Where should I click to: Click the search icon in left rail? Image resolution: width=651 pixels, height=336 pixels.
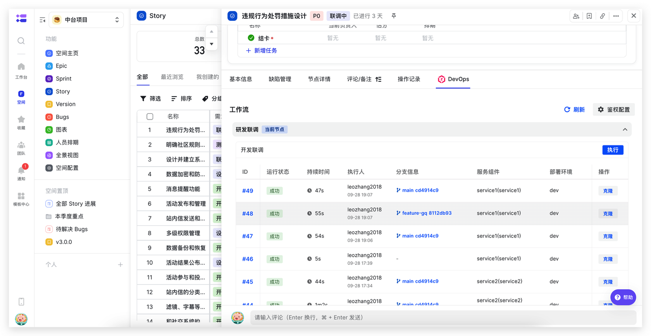pos(21,41)
